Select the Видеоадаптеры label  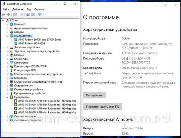click(x=23, y=36)
